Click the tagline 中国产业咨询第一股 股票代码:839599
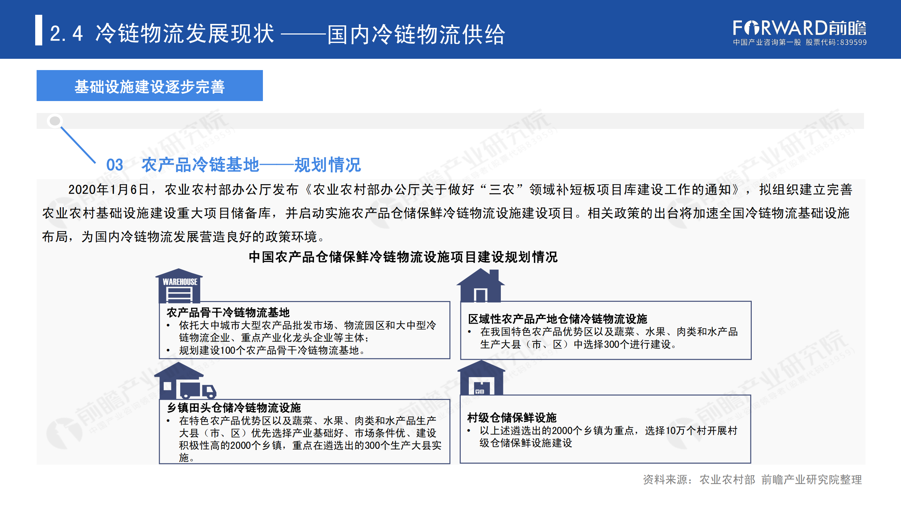The image size is (901, 507). [x=800, y=42]
